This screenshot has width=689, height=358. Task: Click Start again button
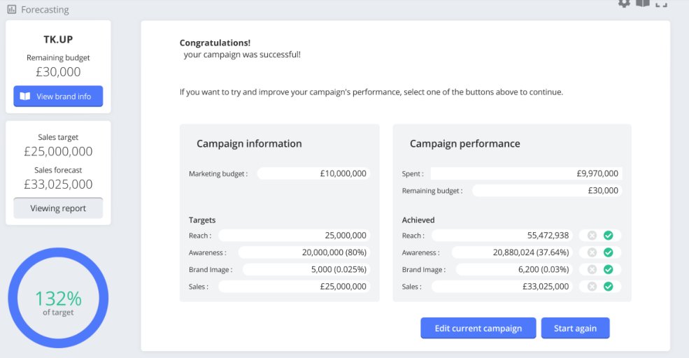tap(575, 328)
